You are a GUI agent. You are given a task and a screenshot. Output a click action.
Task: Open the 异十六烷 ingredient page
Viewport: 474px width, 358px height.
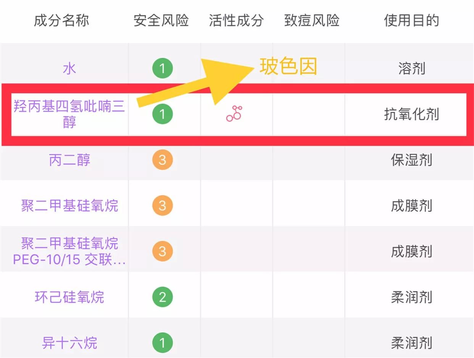click(69, 342)
